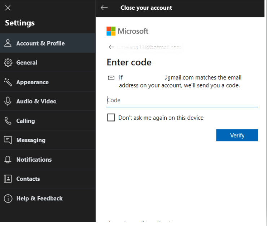Click the blue Verify button
Screen dimensions: 267x226
[x=237, y=135]
